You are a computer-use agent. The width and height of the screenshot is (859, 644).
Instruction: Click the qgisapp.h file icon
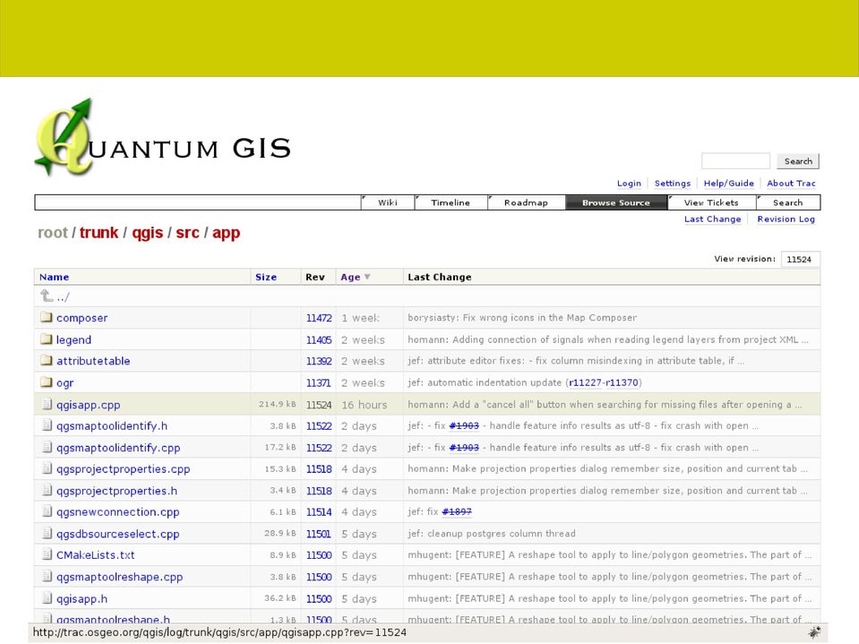[x=47, y=598]
